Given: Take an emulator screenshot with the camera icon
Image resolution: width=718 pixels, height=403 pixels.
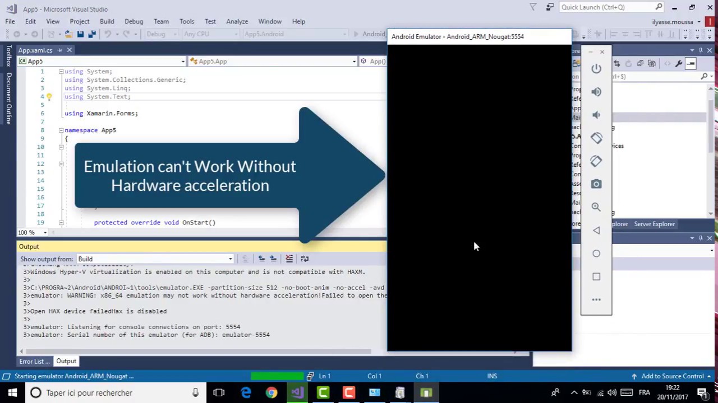Looking at the screenshot, I should [596, 184].
